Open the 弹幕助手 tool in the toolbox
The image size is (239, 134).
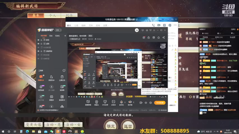click(41, 78)
